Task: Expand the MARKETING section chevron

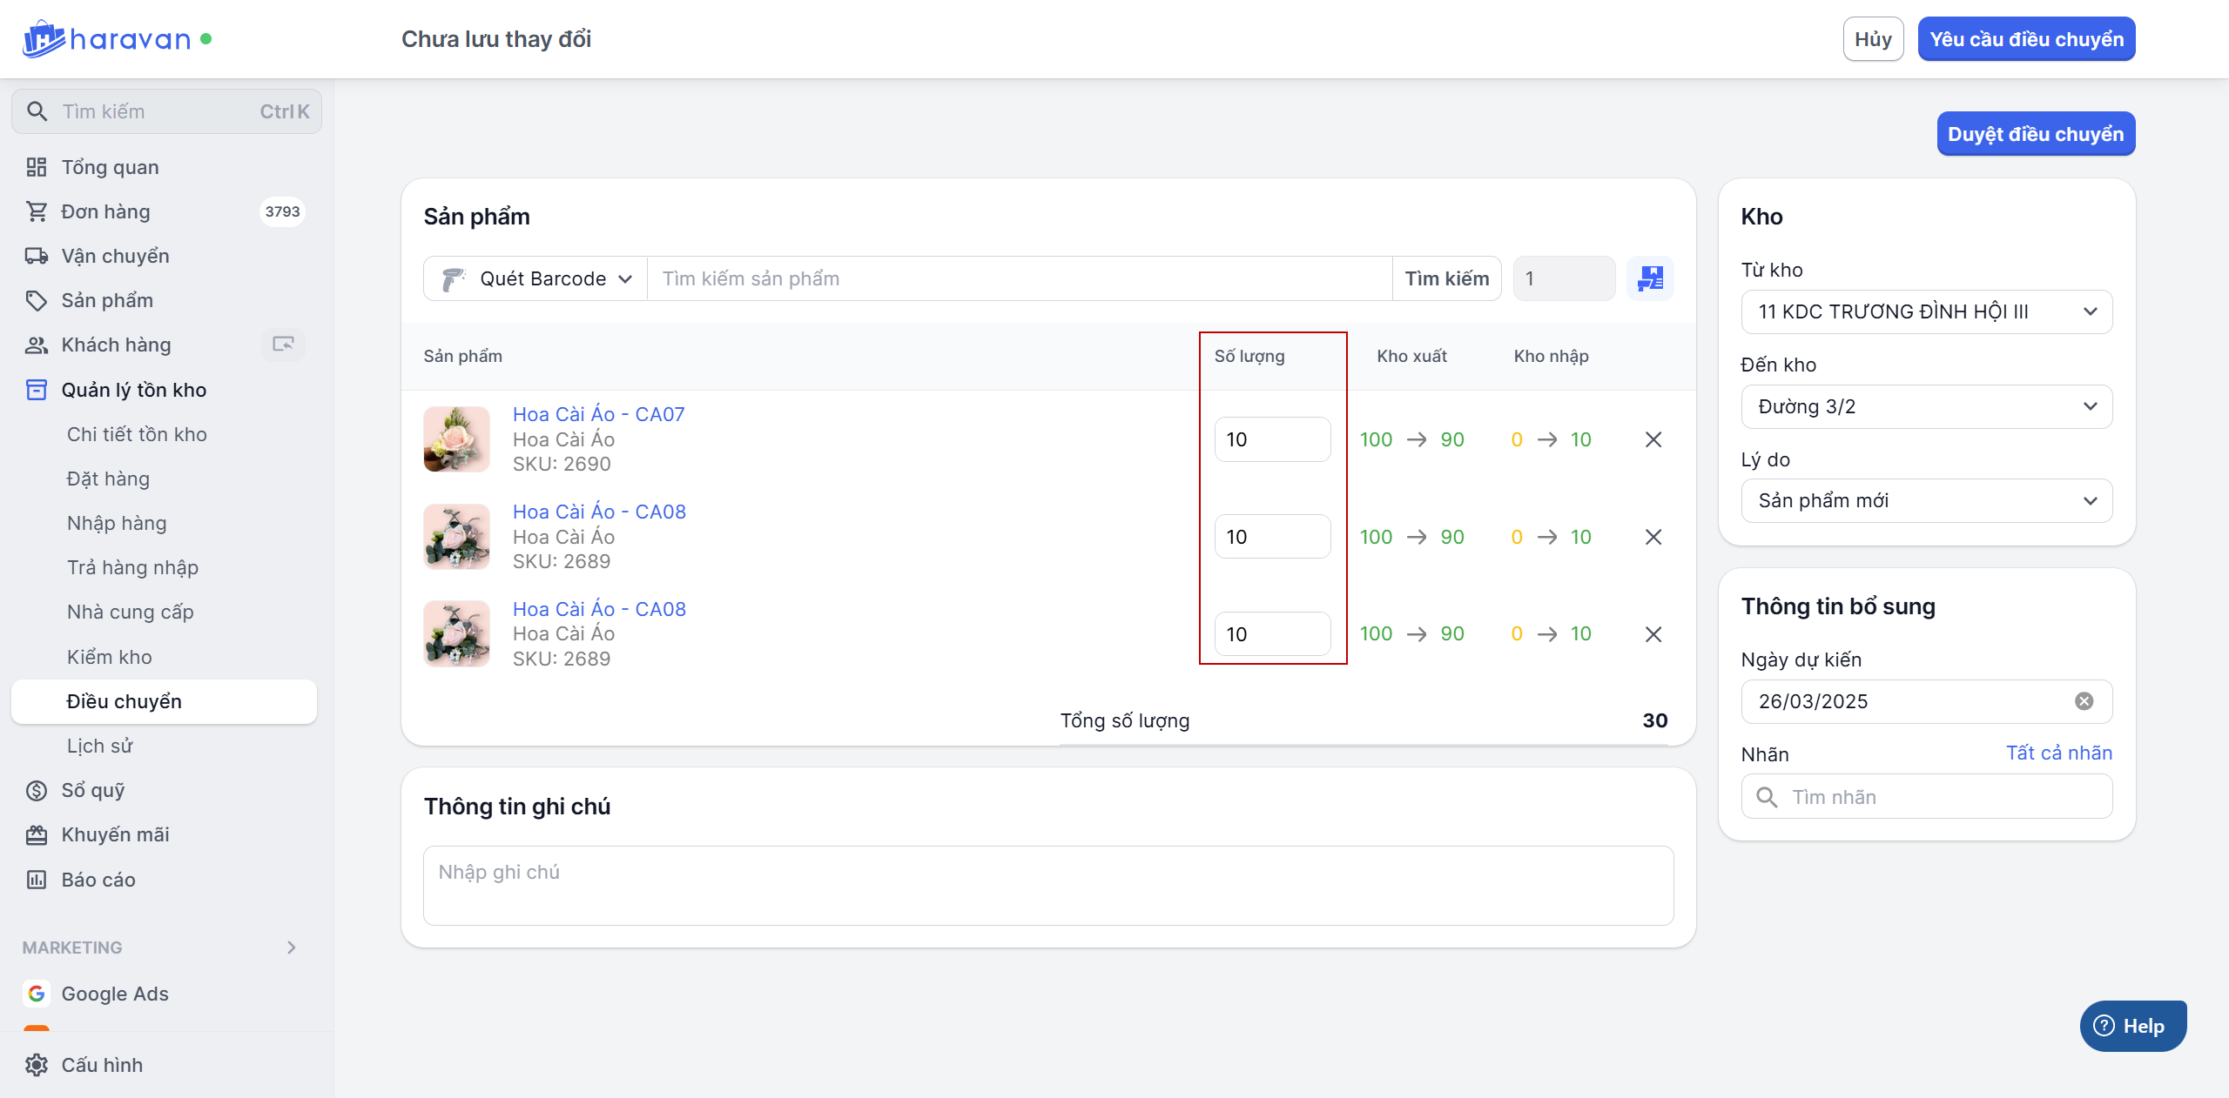Action: click(x=292, y=947)
